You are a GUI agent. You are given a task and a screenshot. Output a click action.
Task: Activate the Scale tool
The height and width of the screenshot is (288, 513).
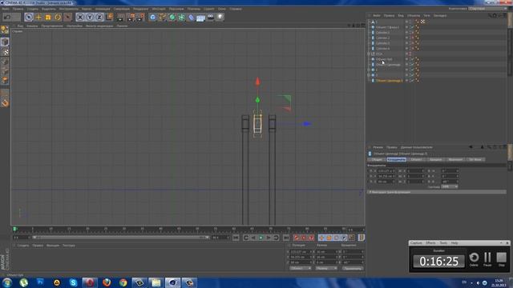click(x=48, y=17)
